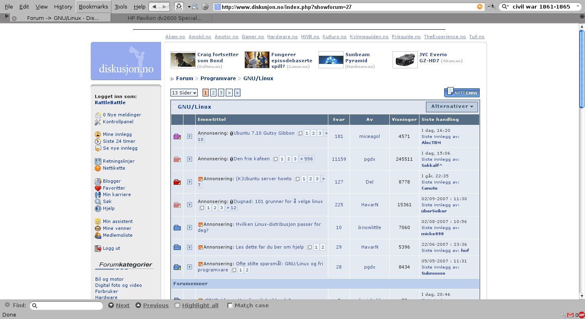Click the Siste 24 timer clock icon
This screenshot has width=585, height=319.
pyautogui.click(x=98, y=141)
